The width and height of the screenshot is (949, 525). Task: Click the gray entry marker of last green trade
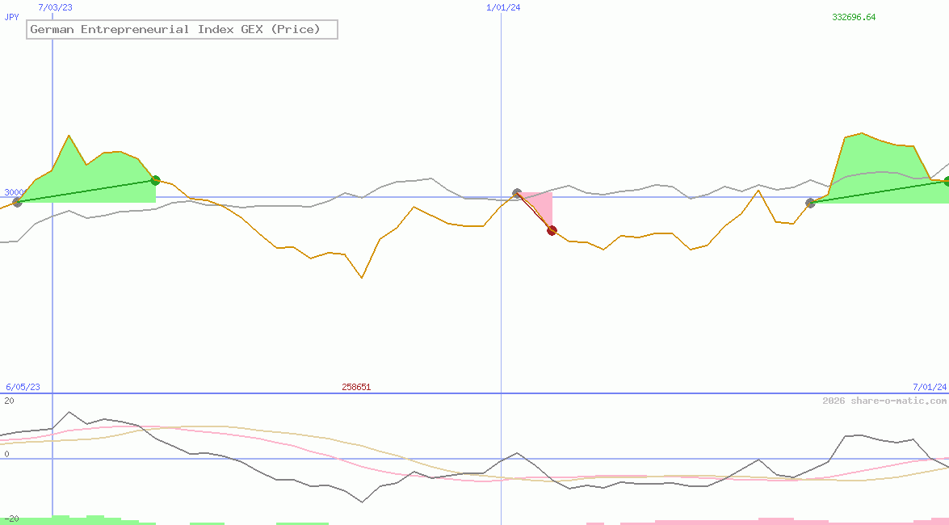tap(810, 203)
